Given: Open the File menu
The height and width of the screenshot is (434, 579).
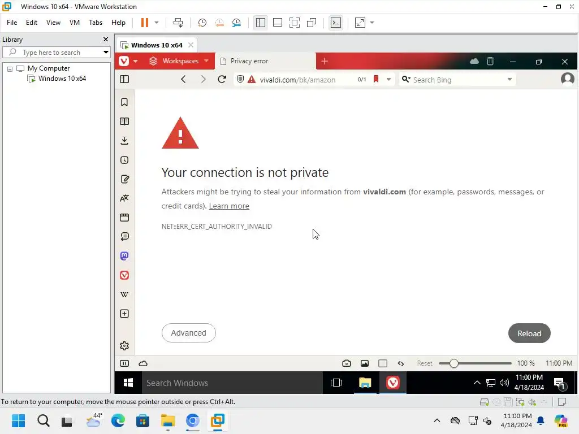Looking at the screenshot, I should [x=12, y=23].
